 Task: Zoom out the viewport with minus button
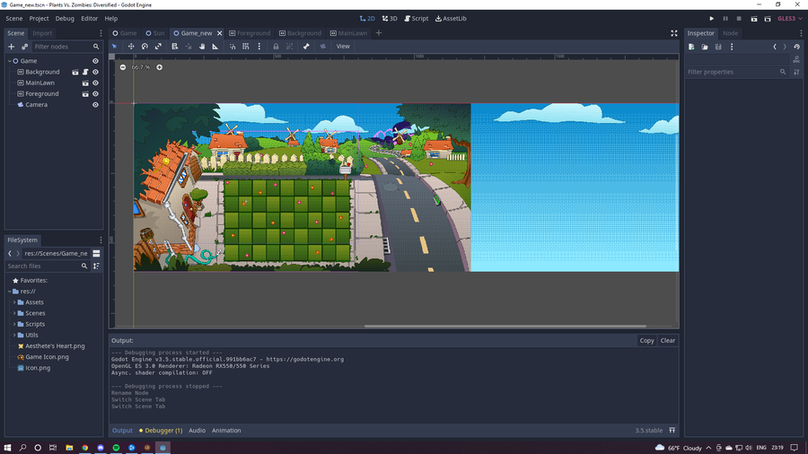[x=123, y=67]
